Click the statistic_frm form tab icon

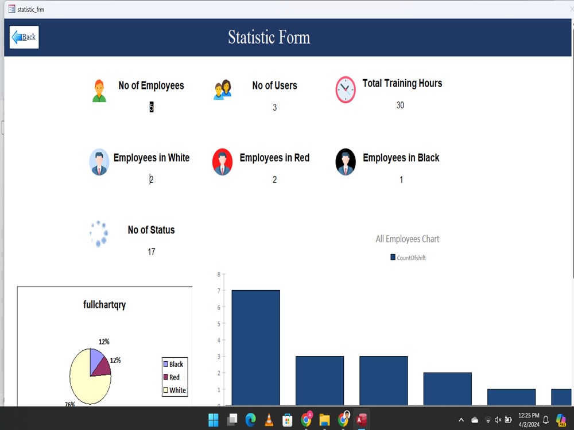click(x=11, y=9)
